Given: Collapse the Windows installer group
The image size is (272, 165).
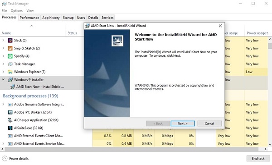Looking at the screenshot, I should tap(3, 79).
